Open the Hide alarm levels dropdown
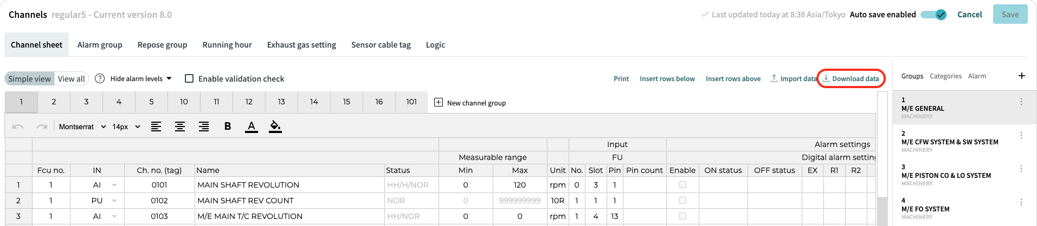This screenshot has width=1037, height=226. click(141, 78)
